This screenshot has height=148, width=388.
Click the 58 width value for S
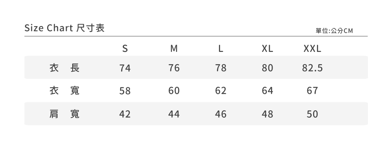click(x=125, y=91)
